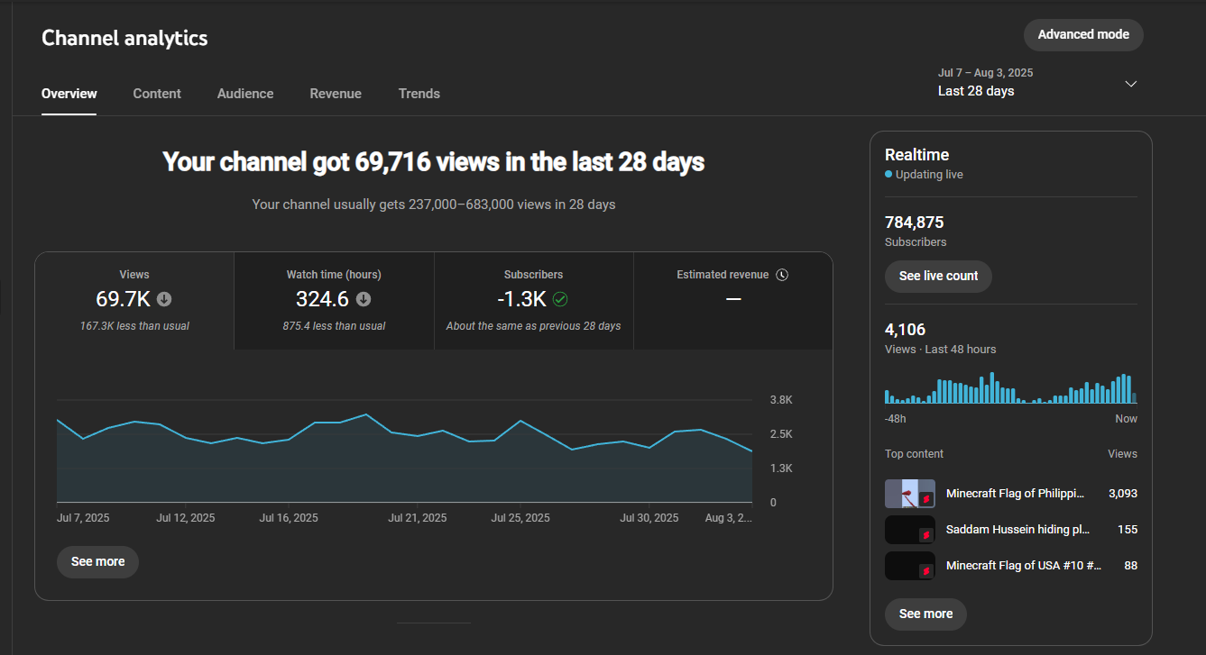Click the Jul 21, 2025 point on chart
The width and height of the screenshot is (1206, 655).
click(x=418, y=436)
